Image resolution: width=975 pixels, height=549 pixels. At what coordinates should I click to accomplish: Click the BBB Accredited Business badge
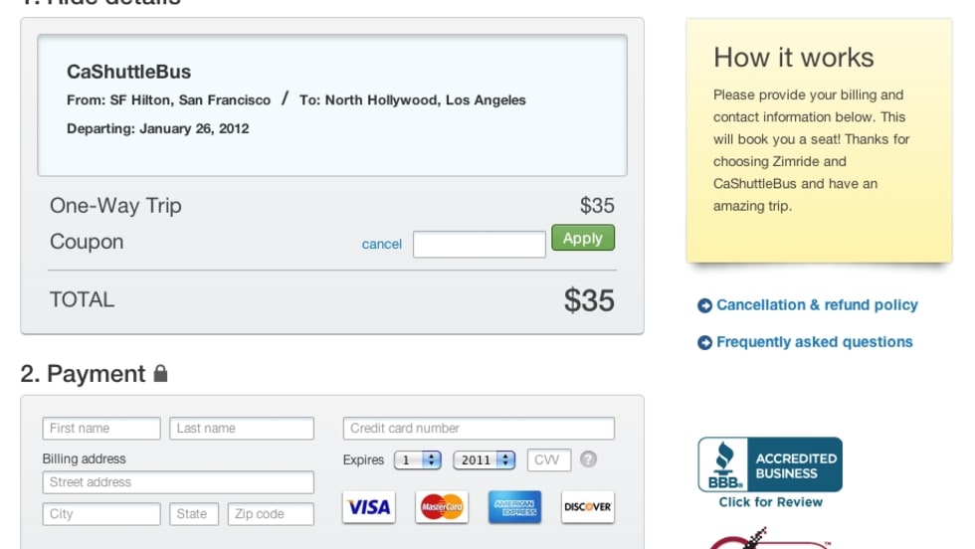tap(770, 464)
